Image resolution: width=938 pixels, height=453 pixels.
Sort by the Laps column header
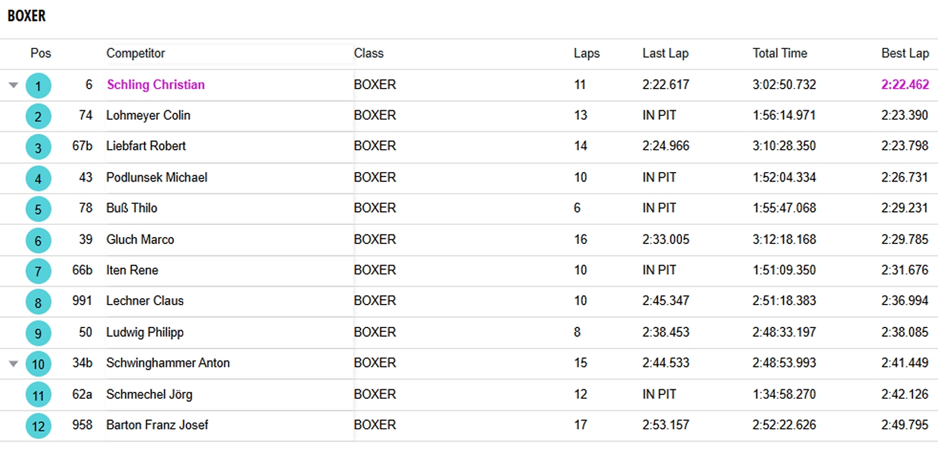pyautogui.click(x=586, y=54)
